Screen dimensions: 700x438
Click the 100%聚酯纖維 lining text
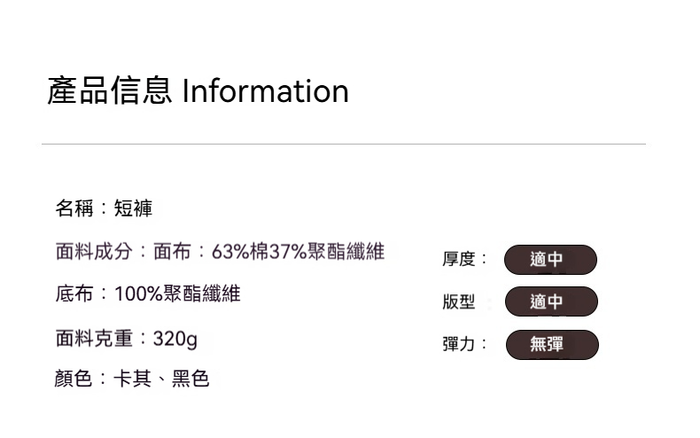(x=177, y=293)
